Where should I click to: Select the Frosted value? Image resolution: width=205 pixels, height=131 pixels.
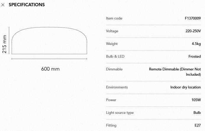pyautogui.click(x=195, y=56)
